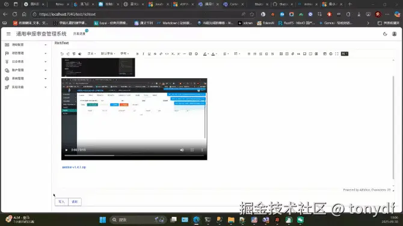Select the format painter tool
This screenshot has height=226, width=403.
coord(74,53)
